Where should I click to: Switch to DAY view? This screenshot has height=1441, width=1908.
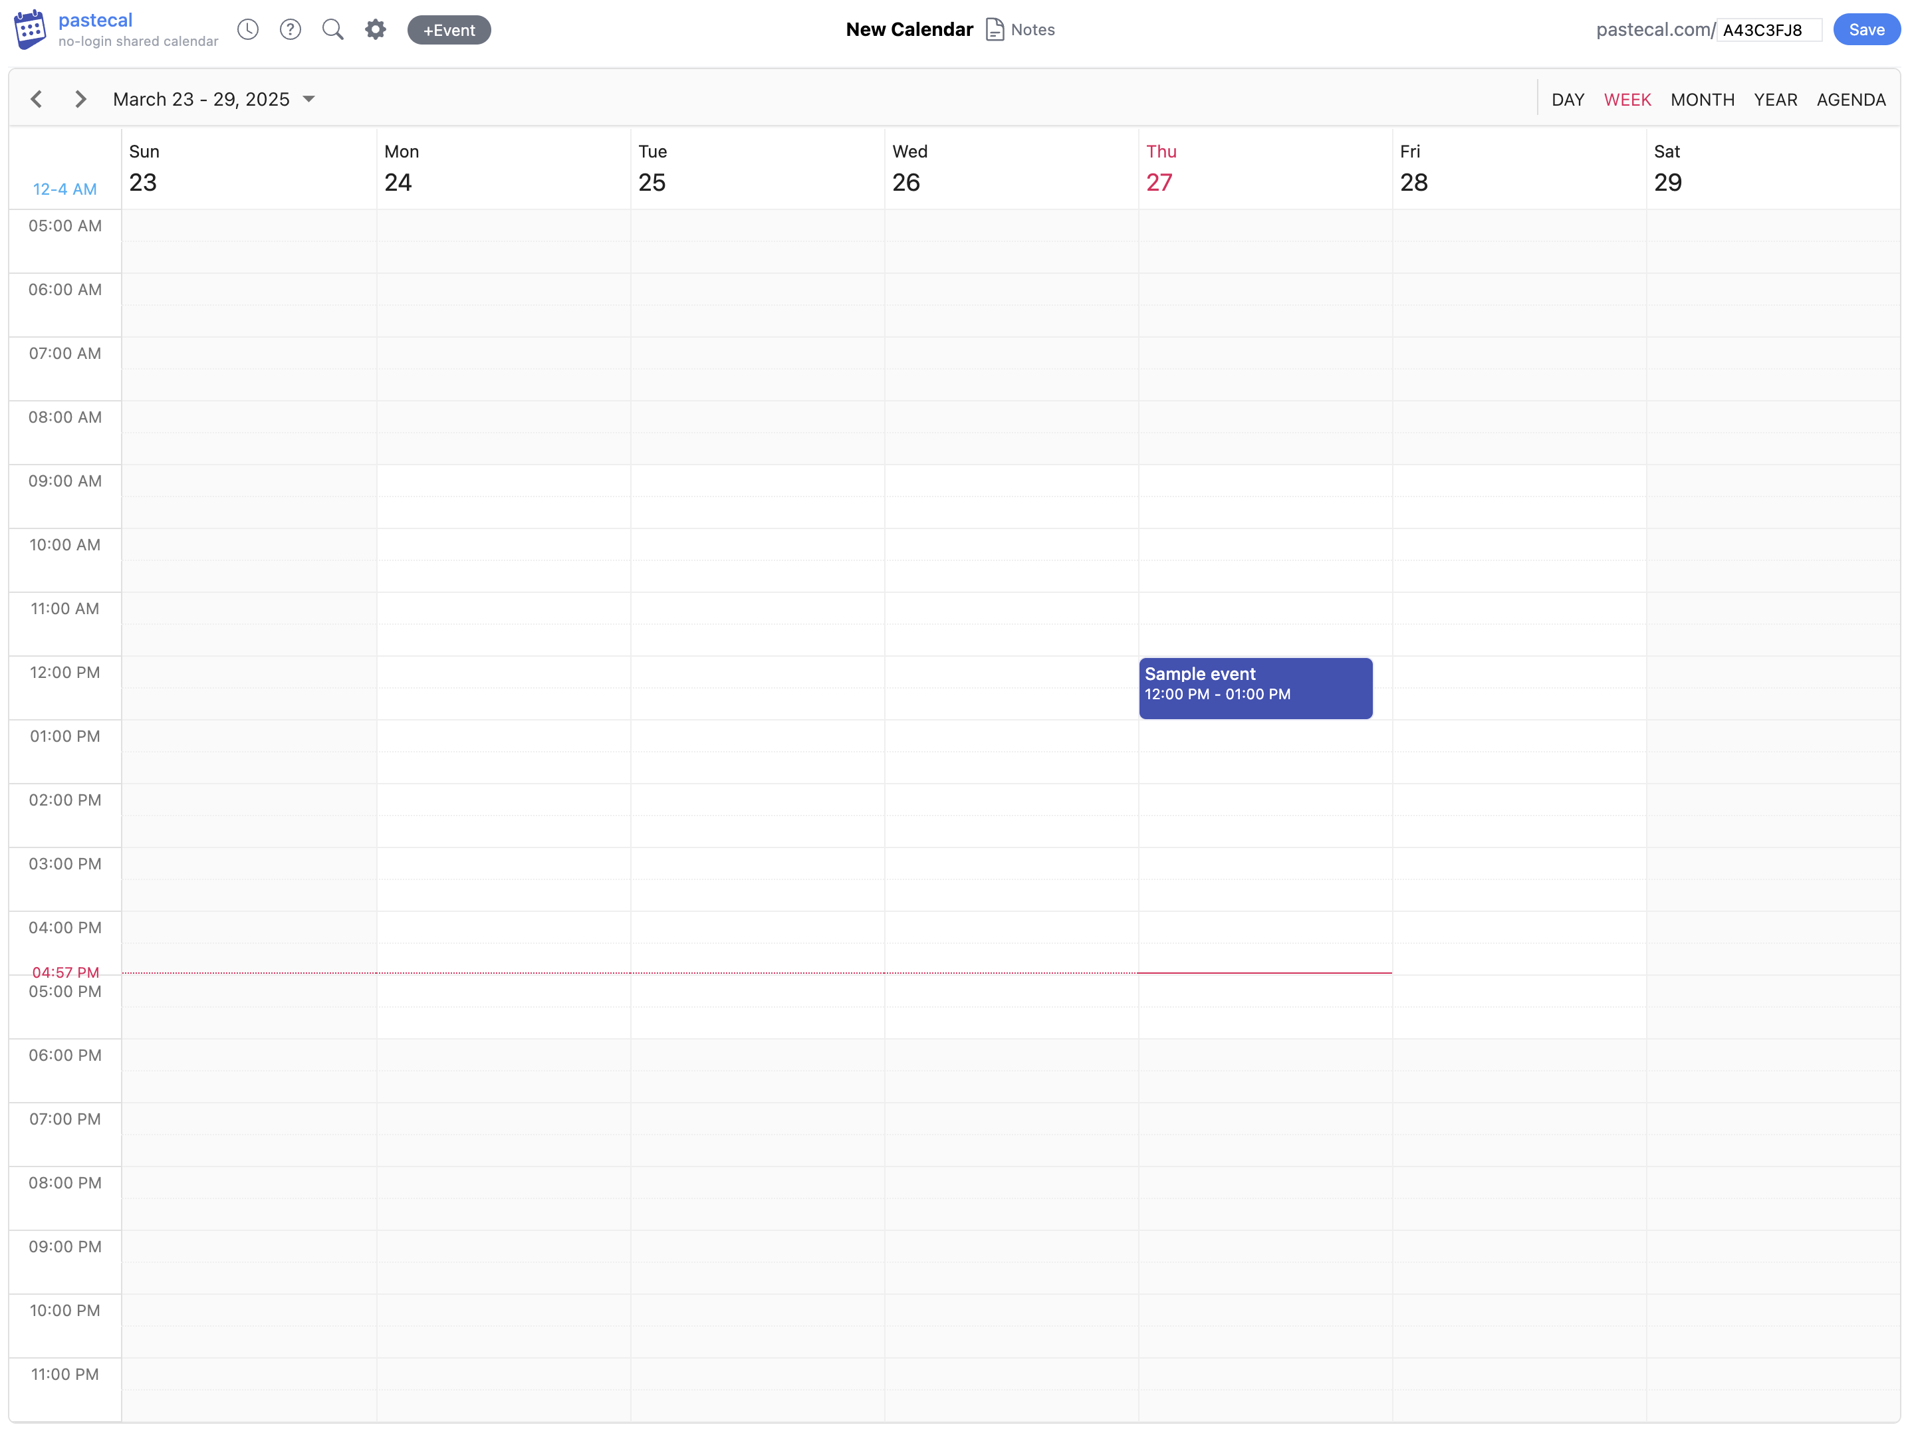[x=1568, y=99]
